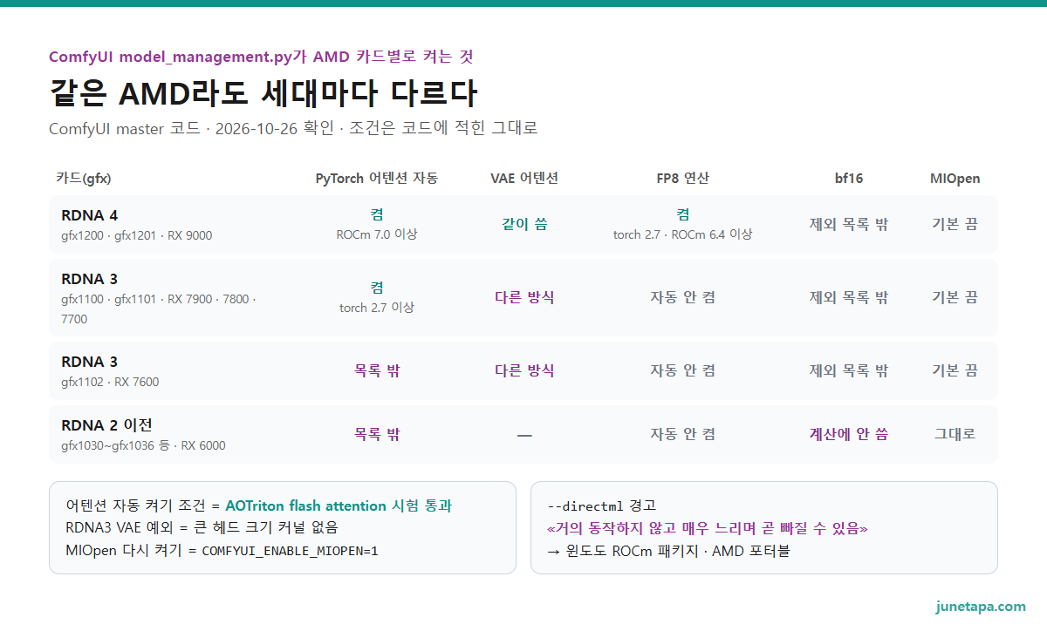Click the '카드(gfx)' column header
This screenshot has width=1047, height=631.
pyautogui.click(x=84, y=179)
